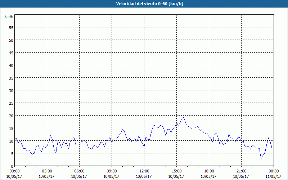288x180 pixels.
Task: Click the y-axis label '50'
Action: 11,40
